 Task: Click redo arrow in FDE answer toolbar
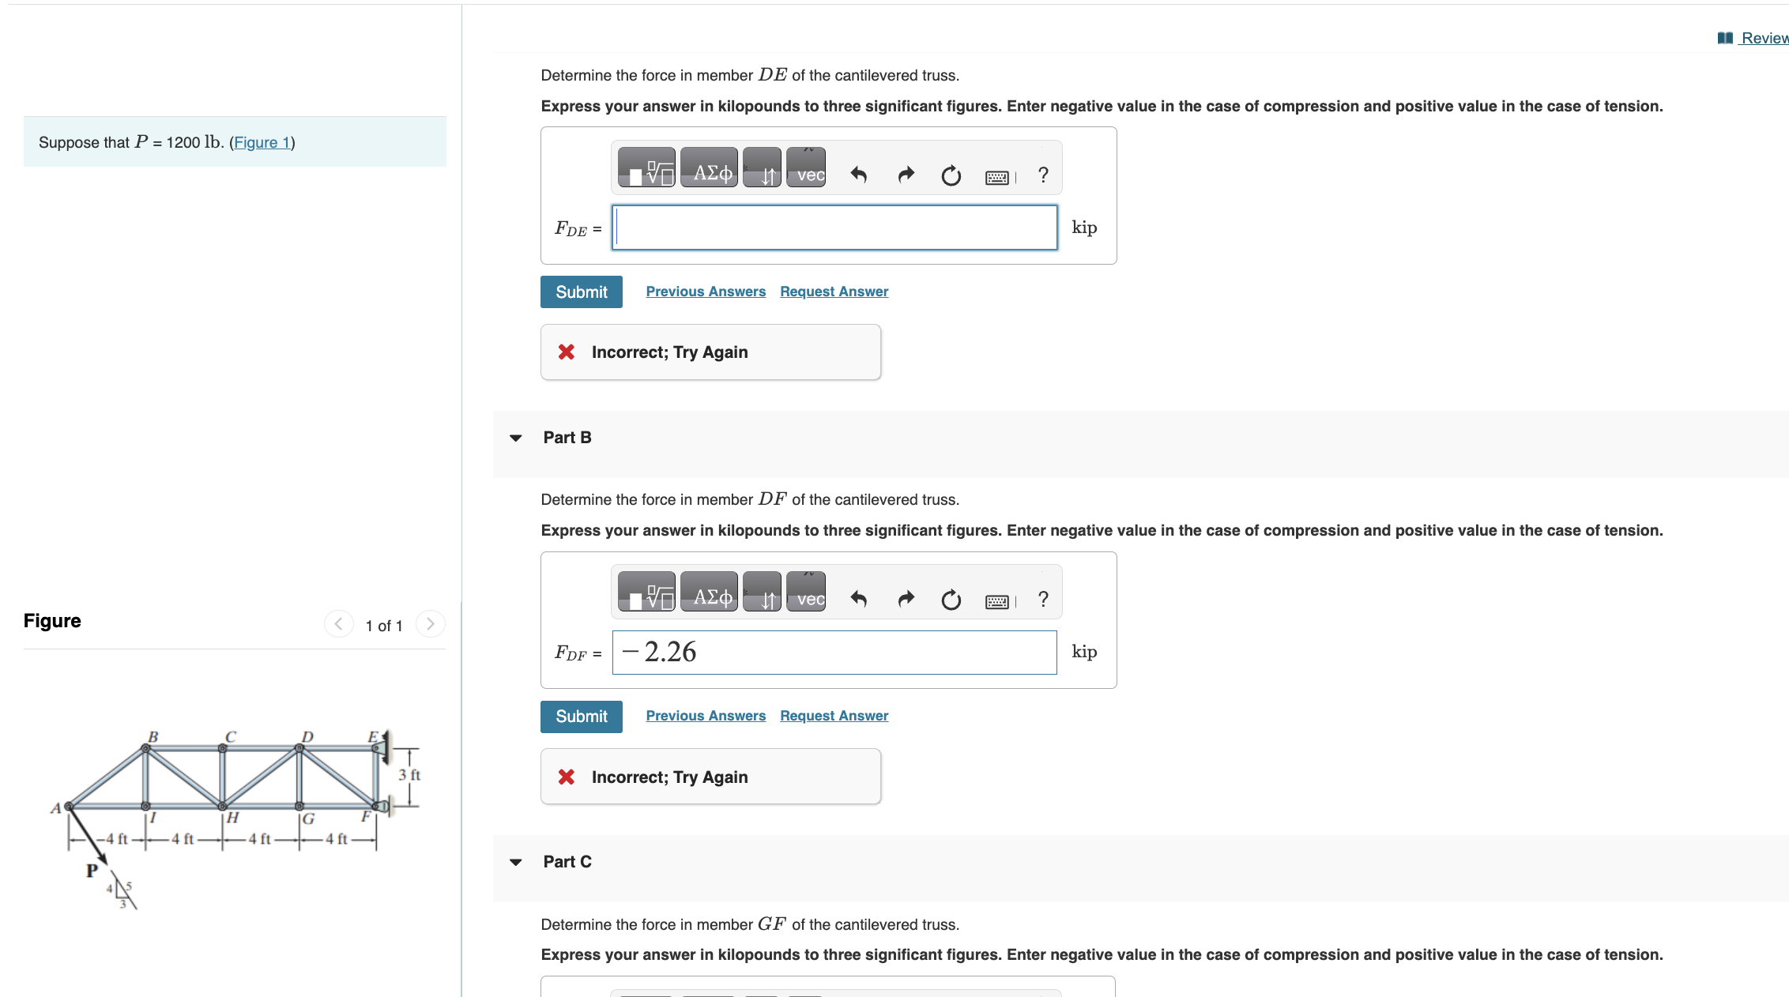point(906,175)
